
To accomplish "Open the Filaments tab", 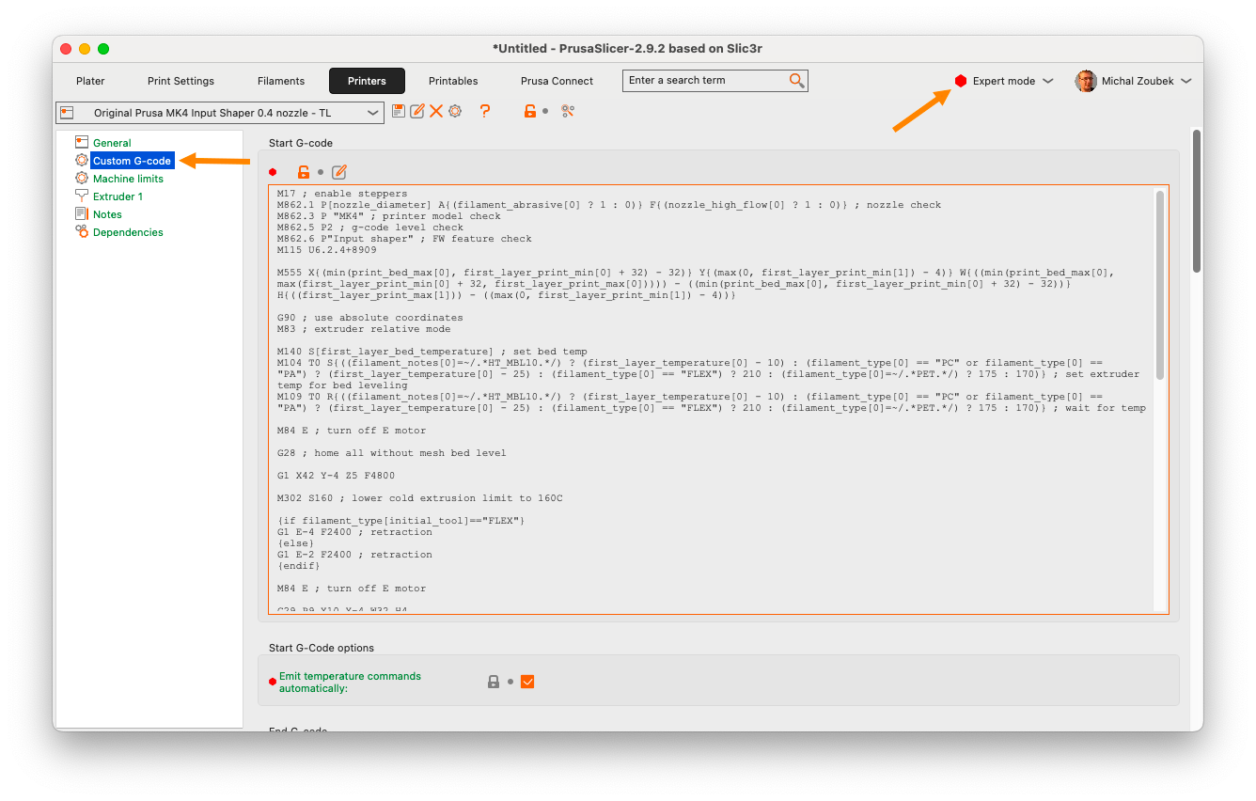I will (281, 81).
